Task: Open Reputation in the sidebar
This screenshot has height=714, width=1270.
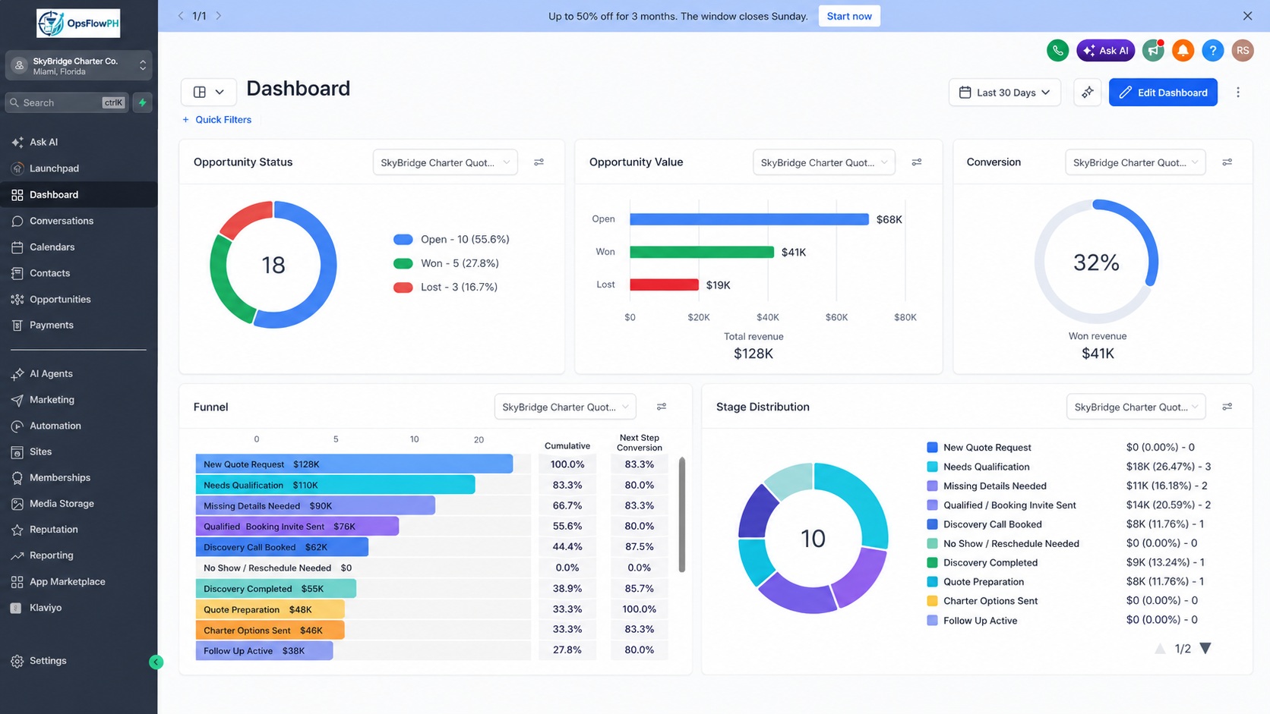Action: 79,530
